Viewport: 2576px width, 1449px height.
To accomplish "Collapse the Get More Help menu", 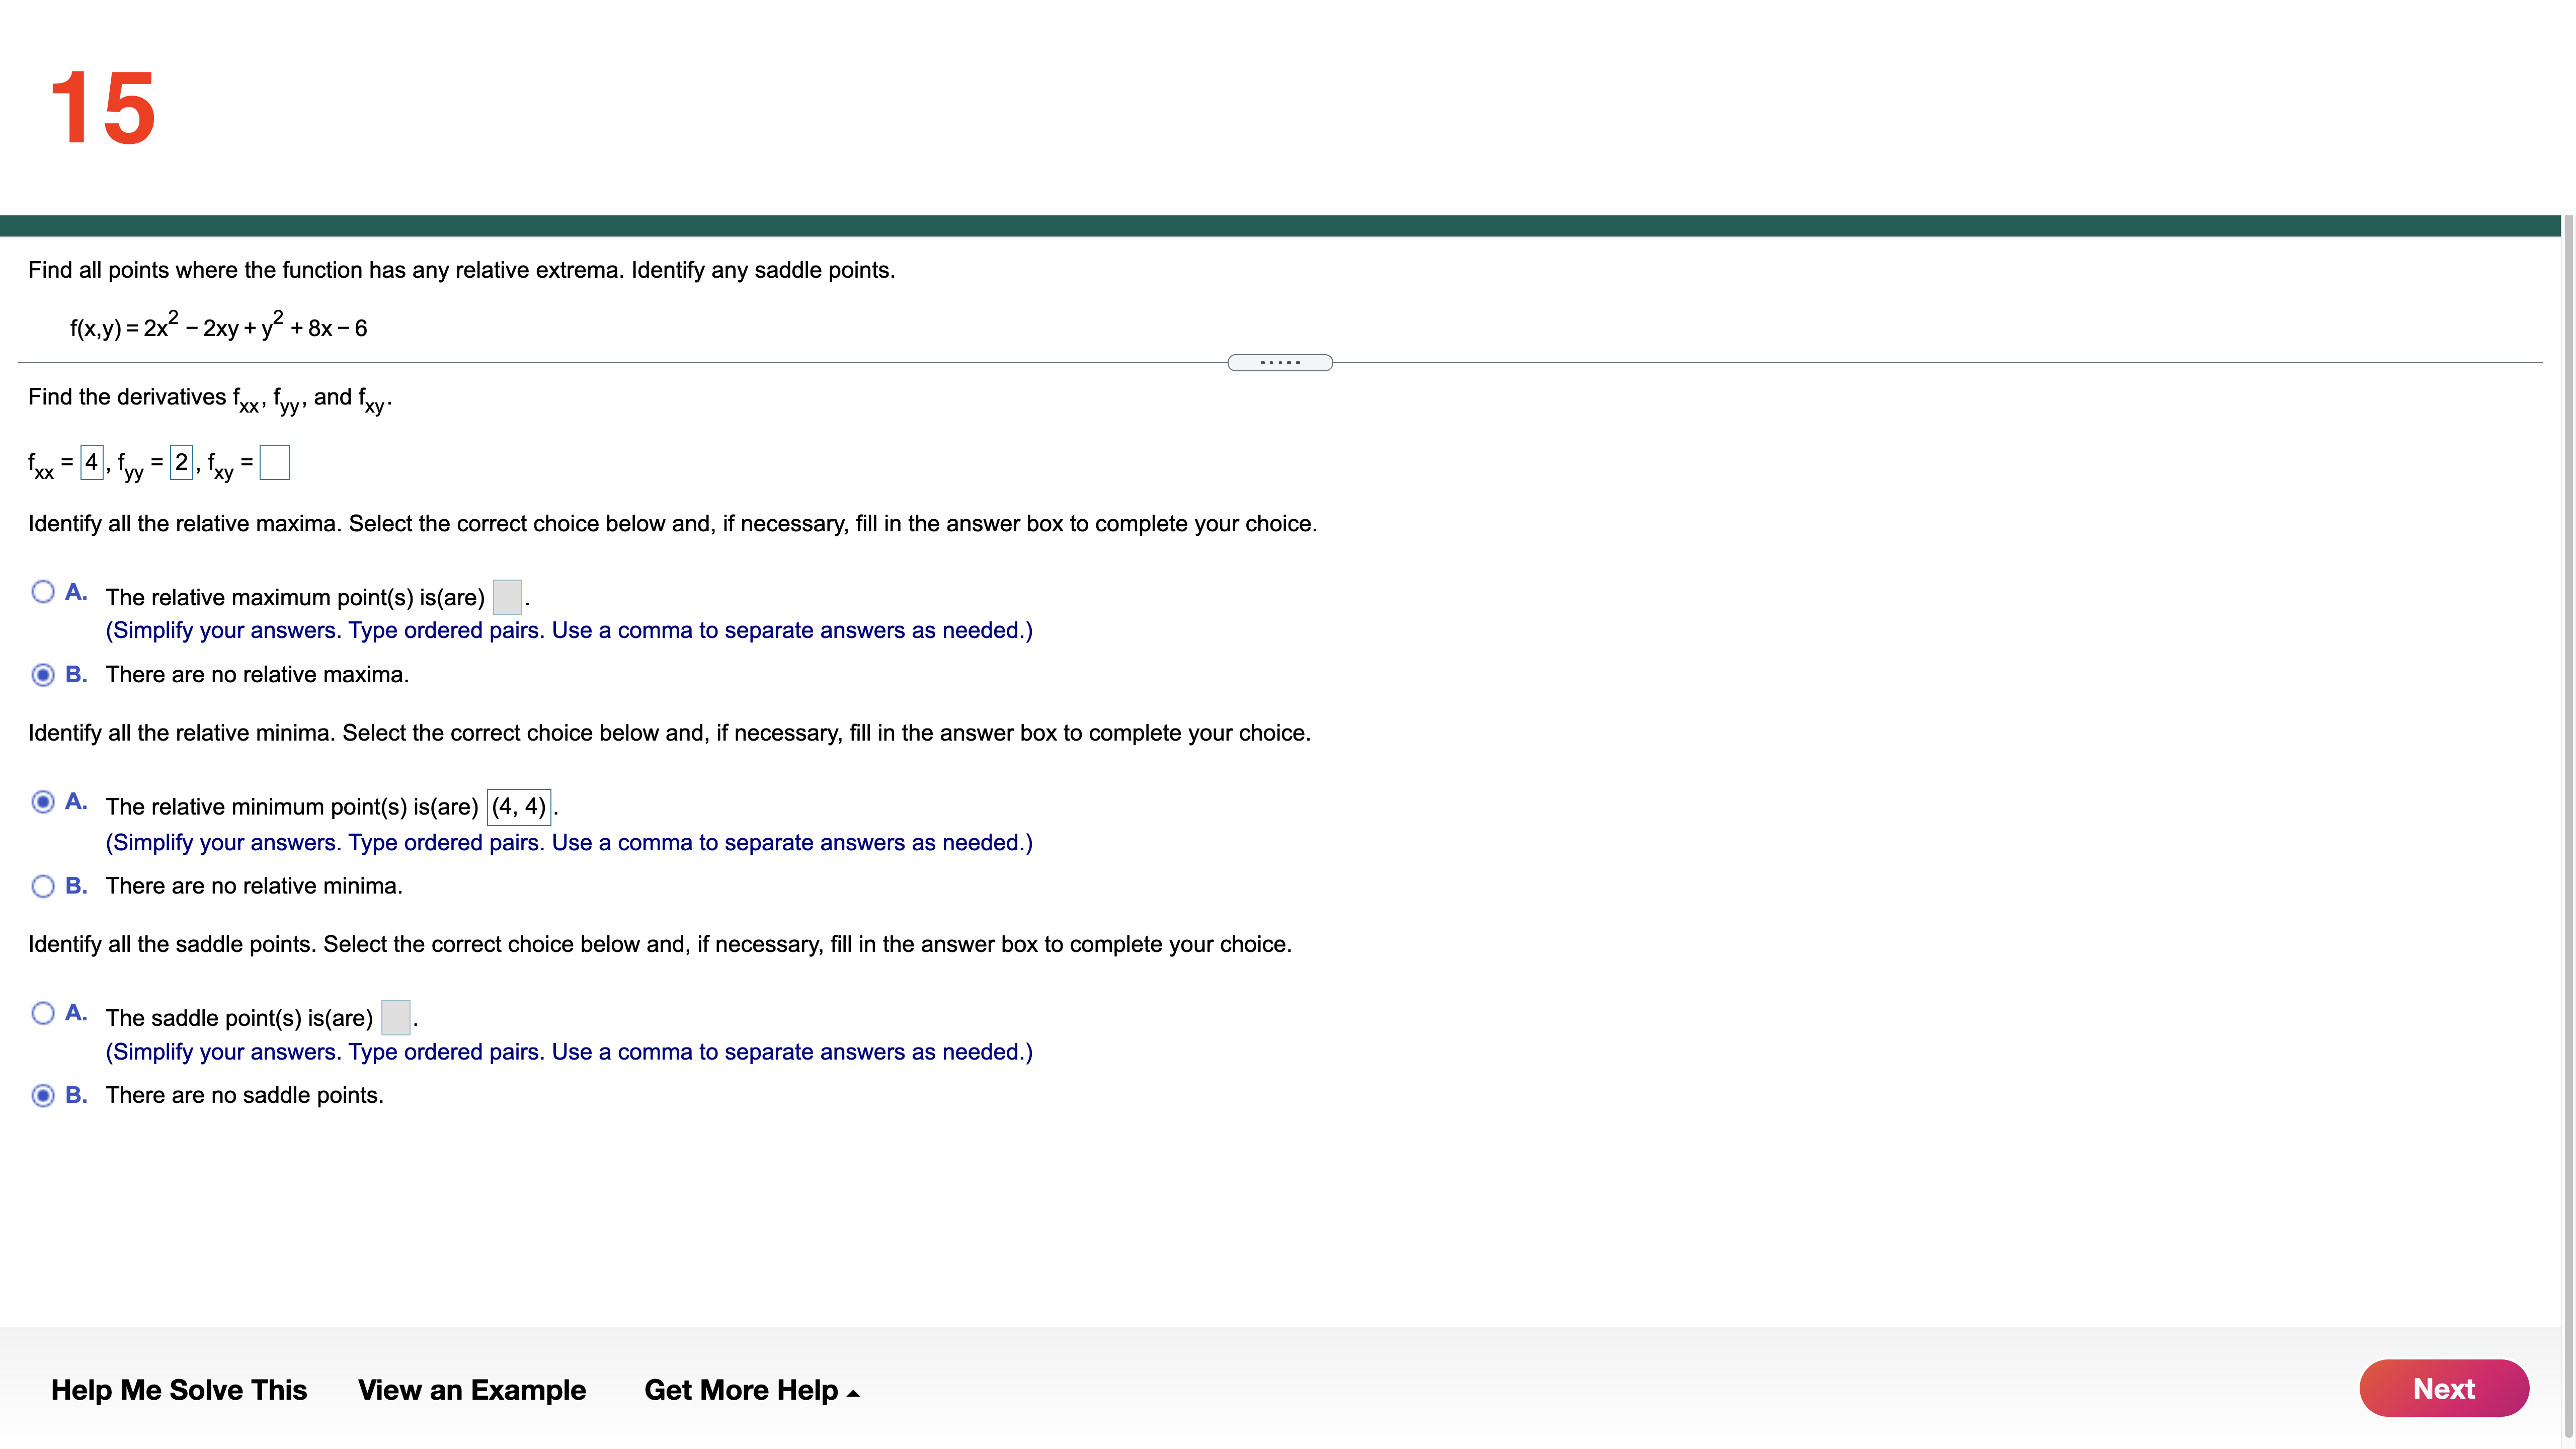I will coord(752,1390).
